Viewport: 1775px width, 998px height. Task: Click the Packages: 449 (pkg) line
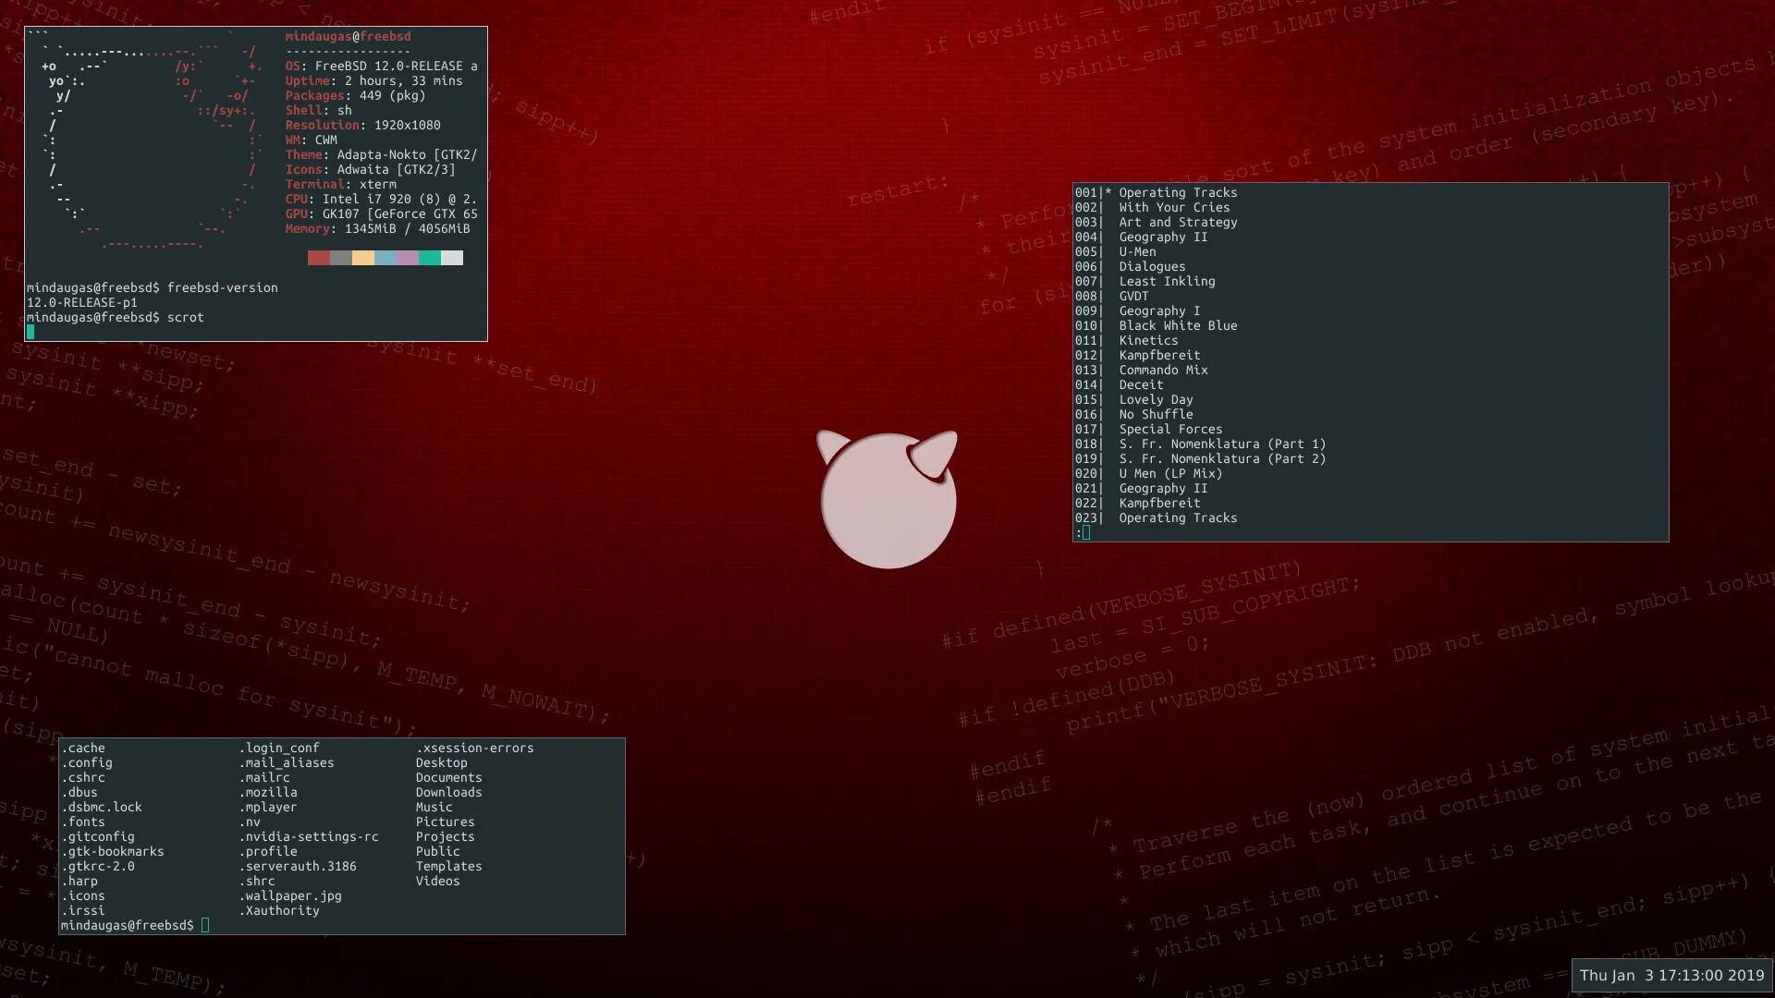pos(355,96)
